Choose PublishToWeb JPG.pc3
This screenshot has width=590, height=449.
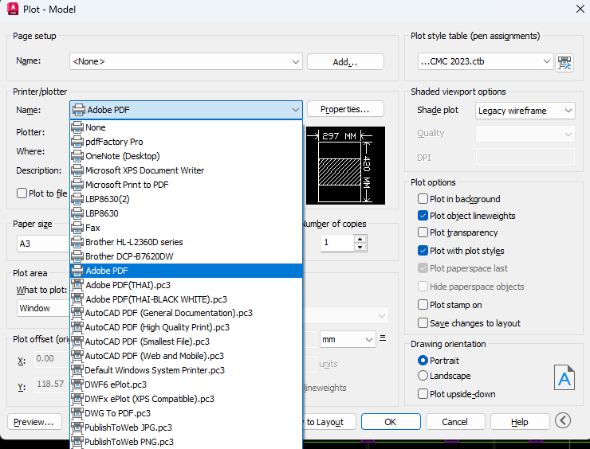(x=187, y=428)
